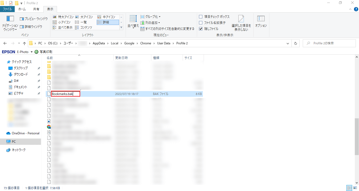Go up one folder level
This screenshot has width=359, height=191.
(x=24, y=43)
